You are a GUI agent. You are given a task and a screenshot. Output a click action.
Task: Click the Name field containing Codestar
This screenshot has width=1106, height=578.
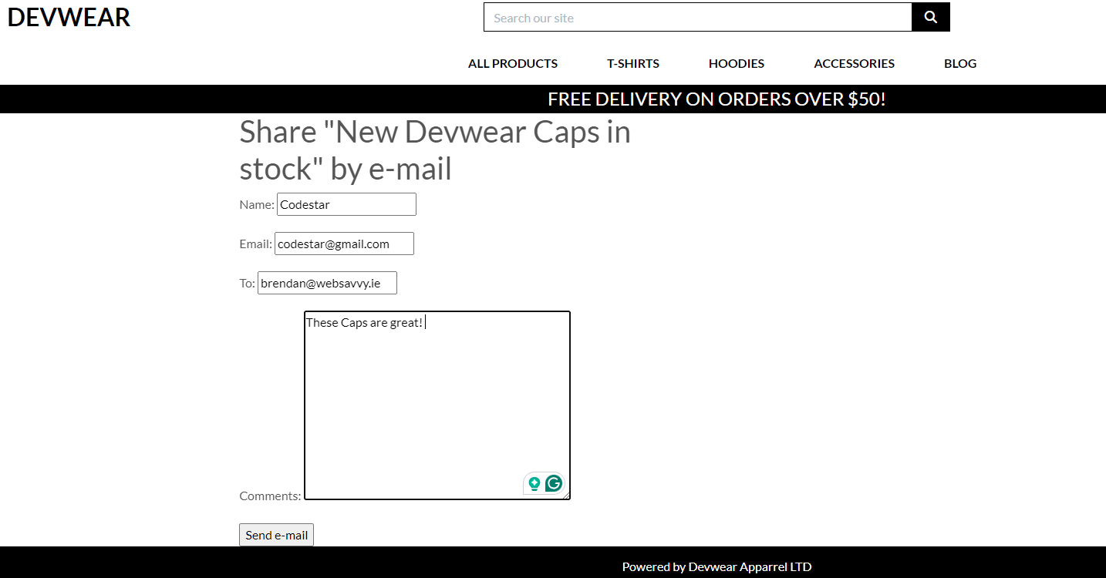click(346, 204)
